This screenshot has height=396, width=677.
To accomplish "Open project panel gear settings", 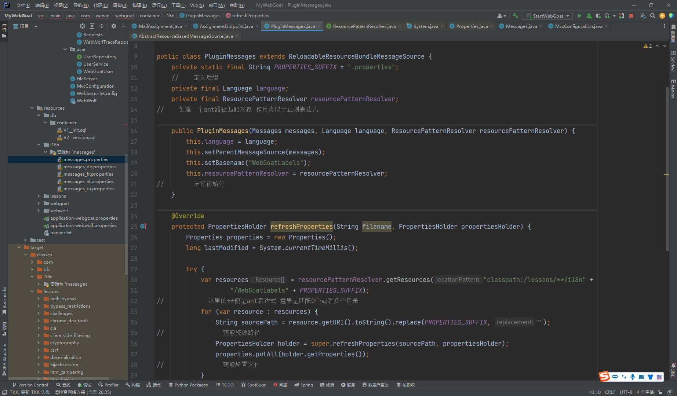I will coord(114,26).
